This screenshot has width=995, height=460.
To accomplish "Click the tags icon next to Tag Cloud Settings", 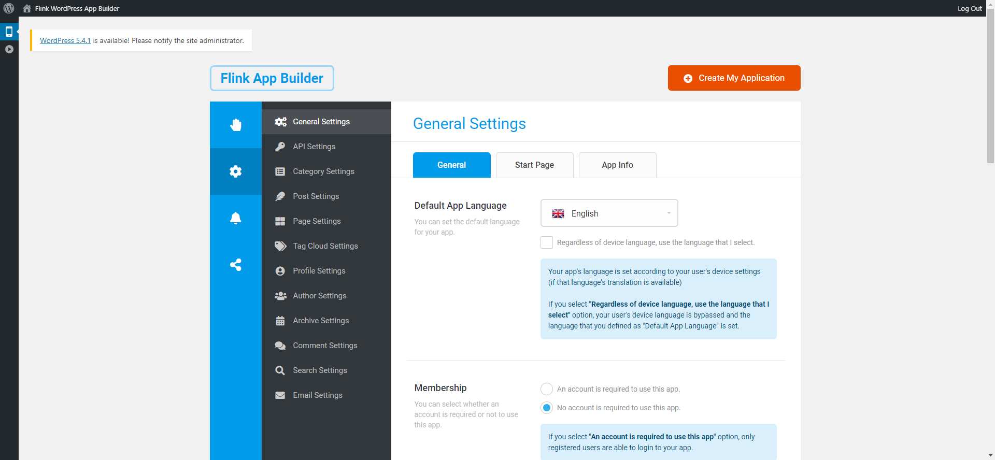I will click(x=280, y=246).
